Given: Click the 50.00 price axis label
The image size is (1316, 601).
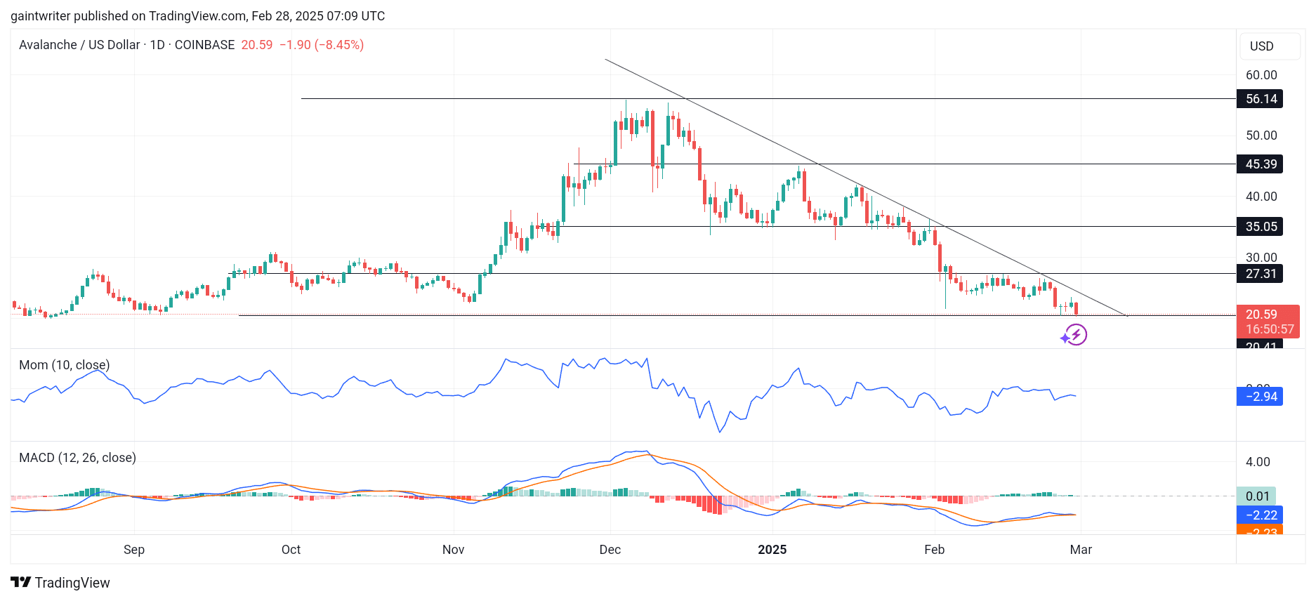Looking at the screenshot, I should (1261, 136).
